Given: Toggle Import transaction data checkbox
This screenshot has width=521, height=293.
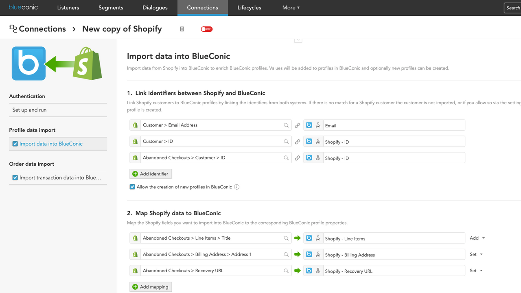Looking at the screenshot, I should (15, 177).
